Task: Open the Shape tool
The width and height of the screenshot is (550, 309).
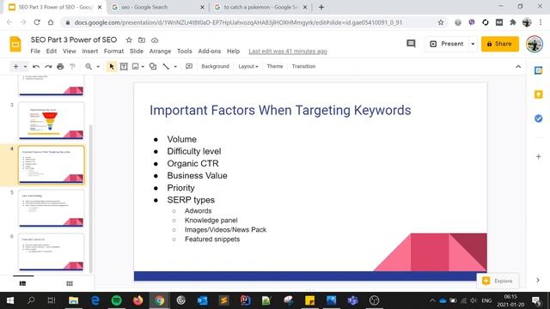Action: [x=153, y=66]
